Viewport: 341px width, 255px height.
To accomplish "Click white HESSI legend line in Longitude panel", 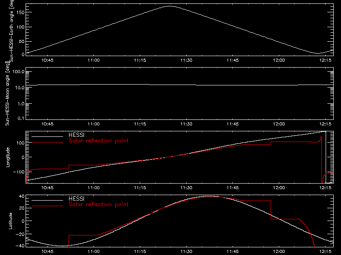I will [x=47, y=136].
